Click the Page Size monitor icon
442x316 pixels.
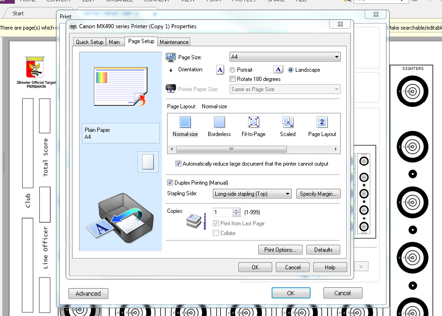pyautogui.click(x=170, y=57)
